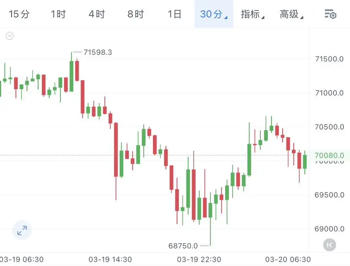Select the tall green candle under 71598.3
350x266 pixels.
[x=71, y=76]
